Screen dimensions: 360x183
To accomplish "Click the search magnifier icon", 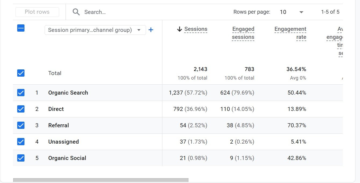I will click(76, 12).
